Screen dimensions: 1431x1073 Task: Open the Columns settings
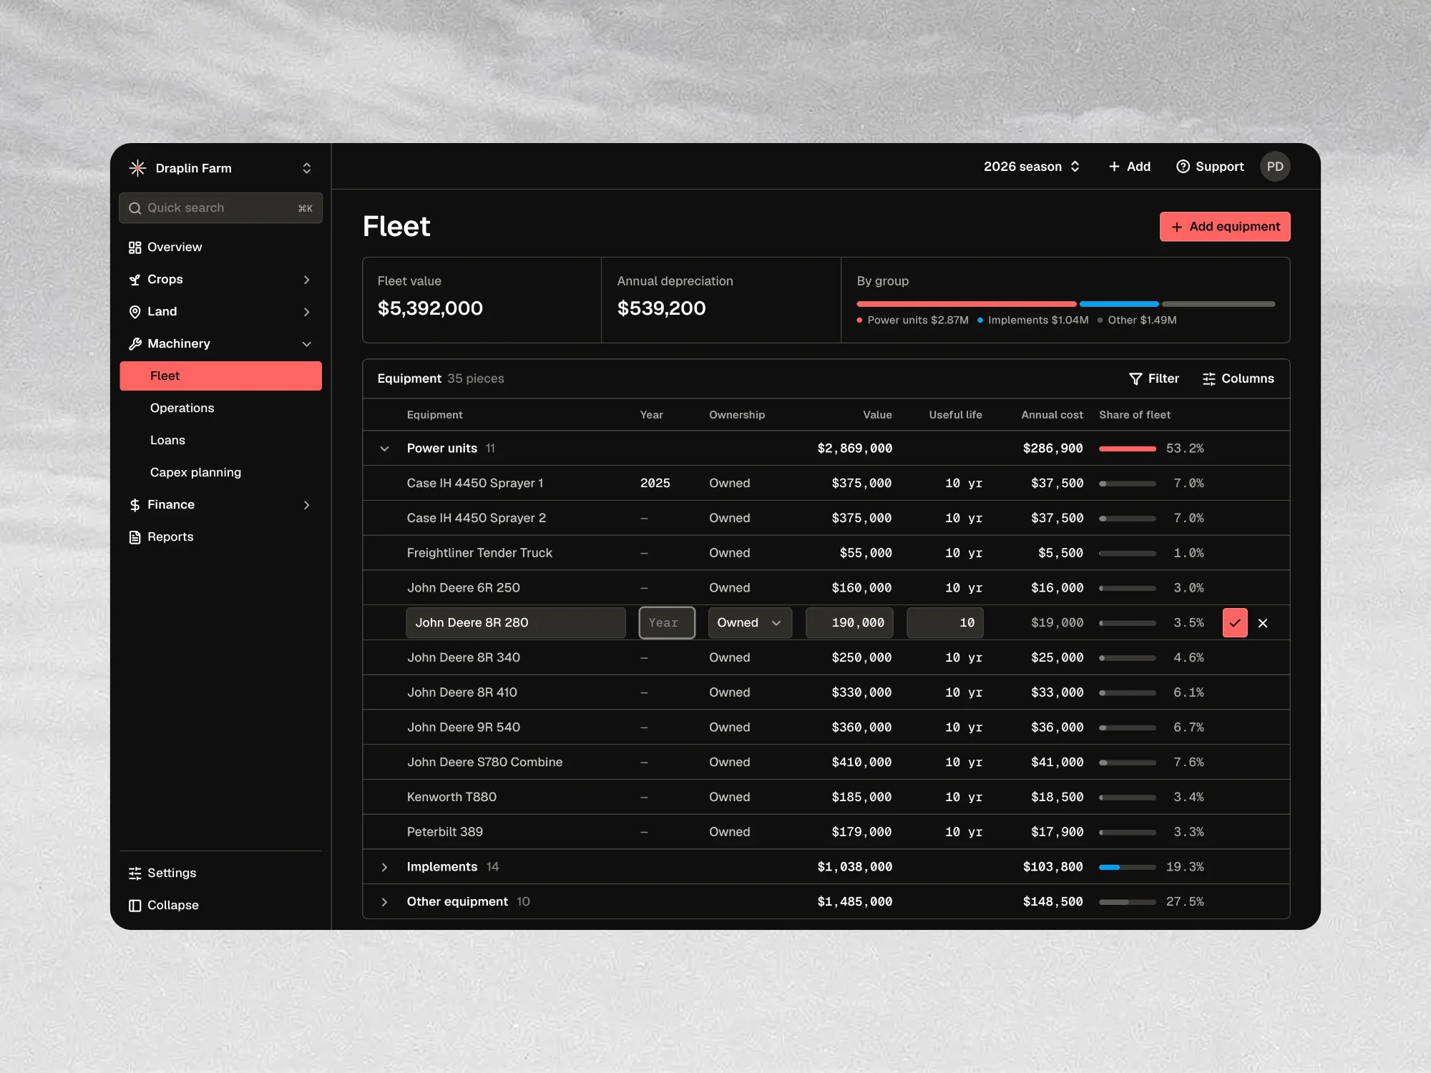point(1239,378)
